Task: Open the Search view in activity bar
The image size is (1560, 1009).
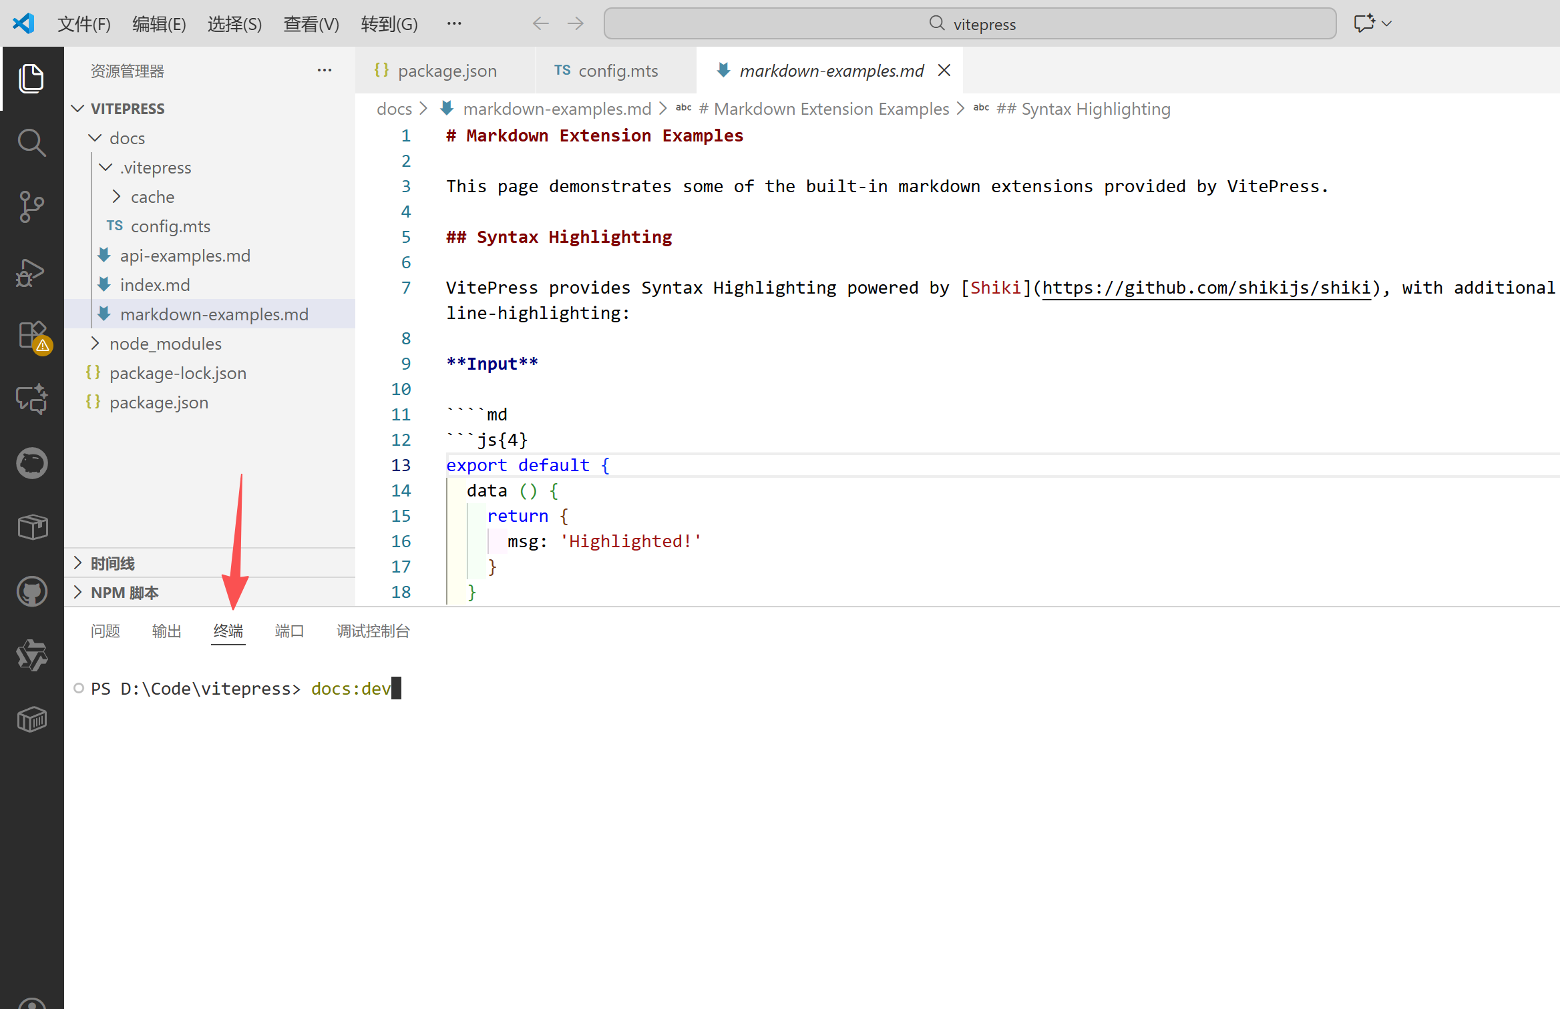Action: [x=31, y=142]
